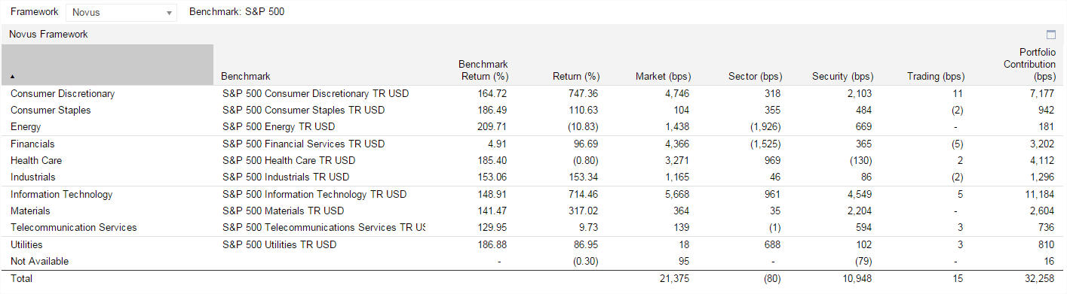Maximize the Novus Framework panel
The width and height of the screenshot is (1067, 294).
1051,35
